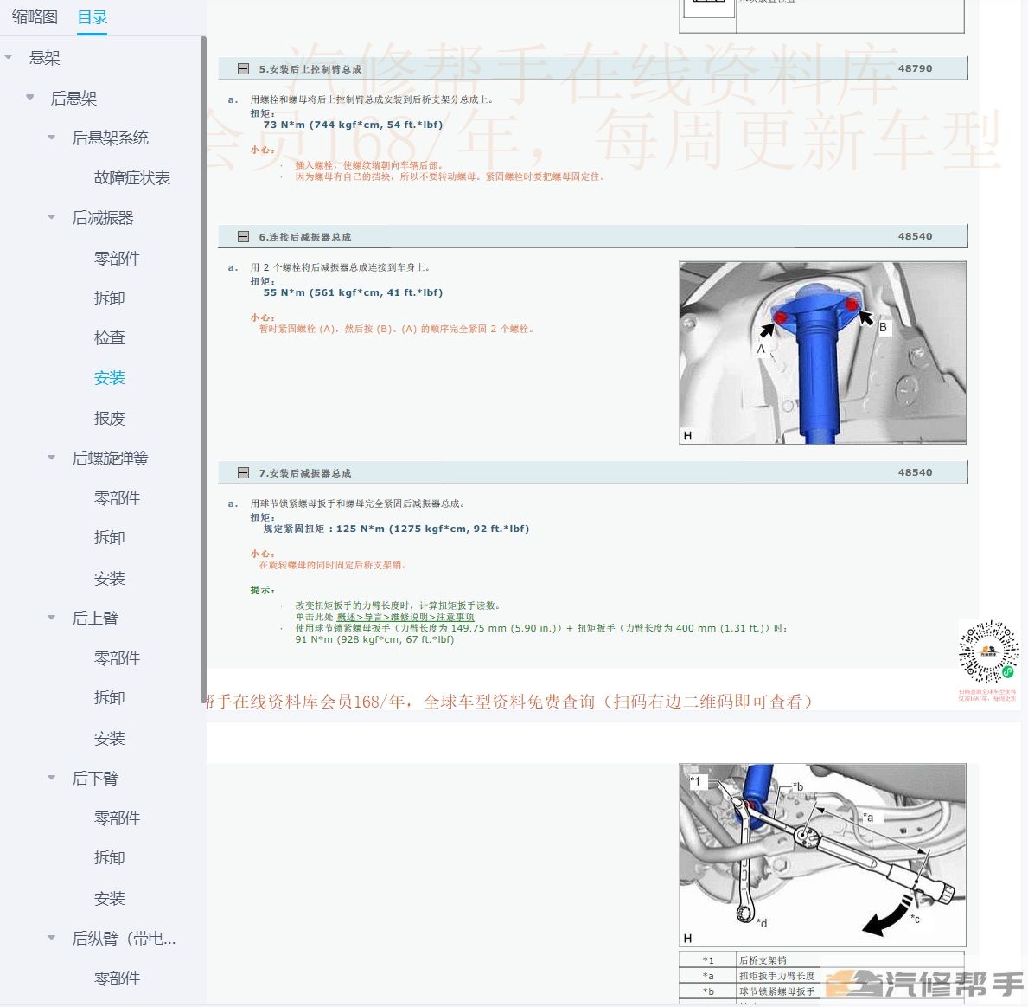Click the shock absorber bolts A/B illustration
Image resolution: width=1028 pixels, height=1007 pixels.
(822, 353)
